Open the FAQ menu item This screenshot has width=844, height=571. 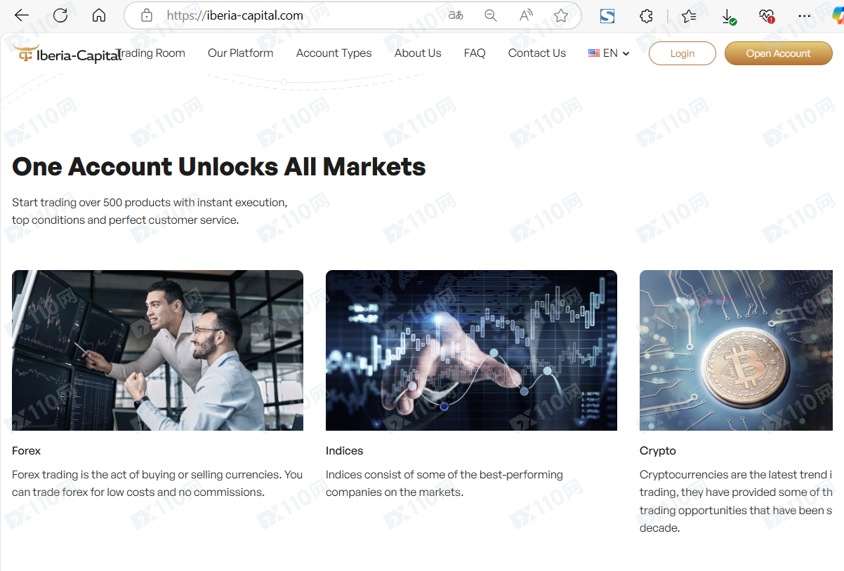click(475, 53)
